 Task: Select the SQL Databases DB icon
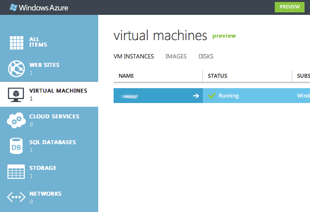pos(16,146)
